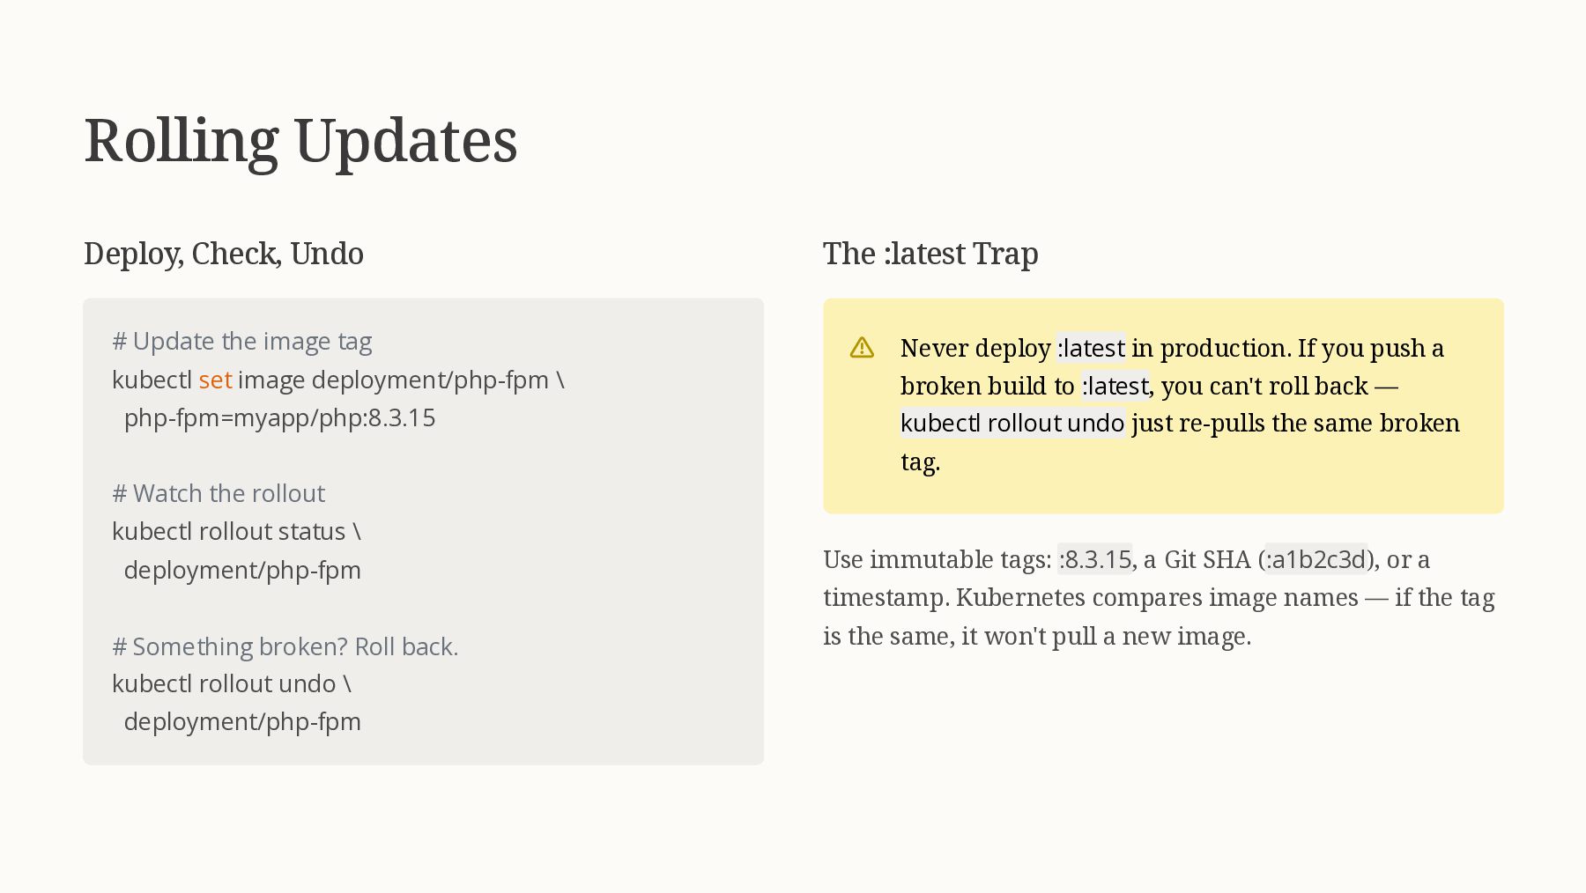This screenshot has height=893, width=1586.
Task: Click the orange 'set' keyword in code
Action: pos(215,380)
